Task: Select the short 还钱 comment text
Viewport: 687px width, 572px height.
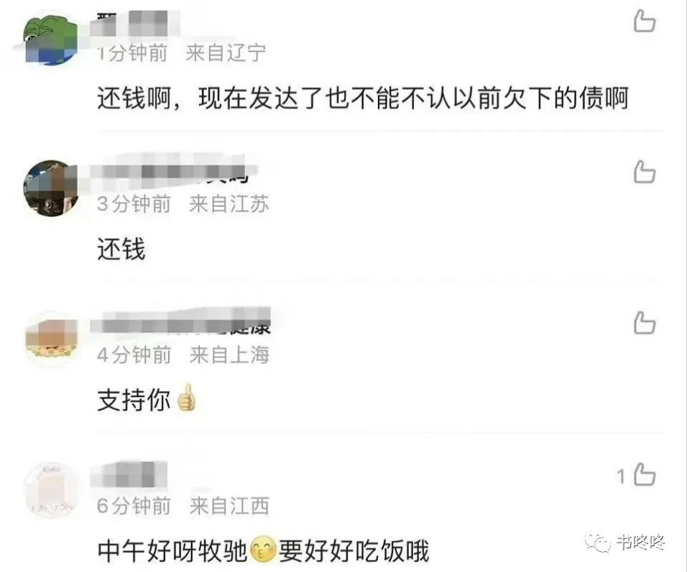Action: click(x=121, y=249)
